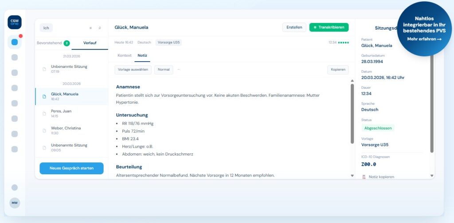Click the note area scrollbar down arrow

tap(352, 176)
